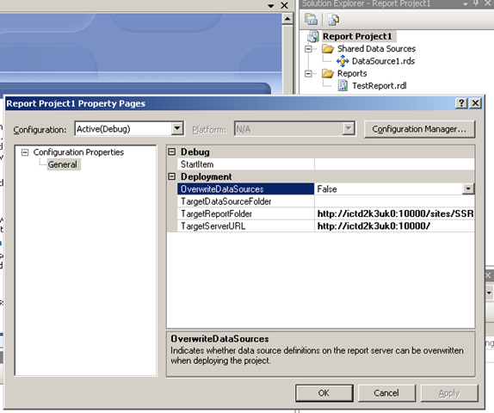Select the Reports folder icon
The height and width of the screenshot is (413, 494).
(x=328, y=73)
